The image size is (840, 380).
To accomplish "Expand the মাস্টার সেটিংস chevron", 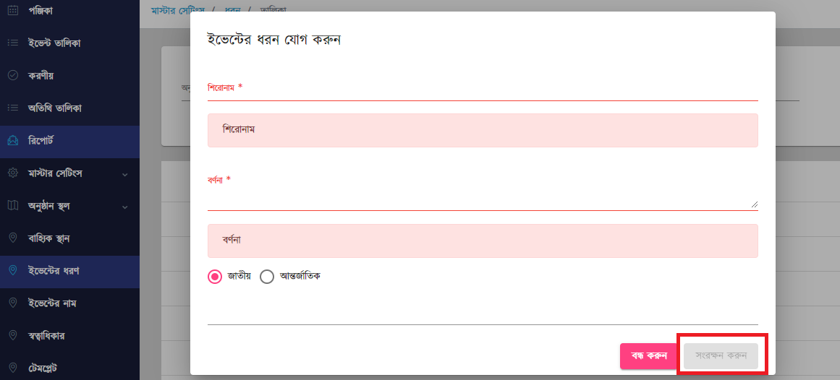I will point(125,175).
